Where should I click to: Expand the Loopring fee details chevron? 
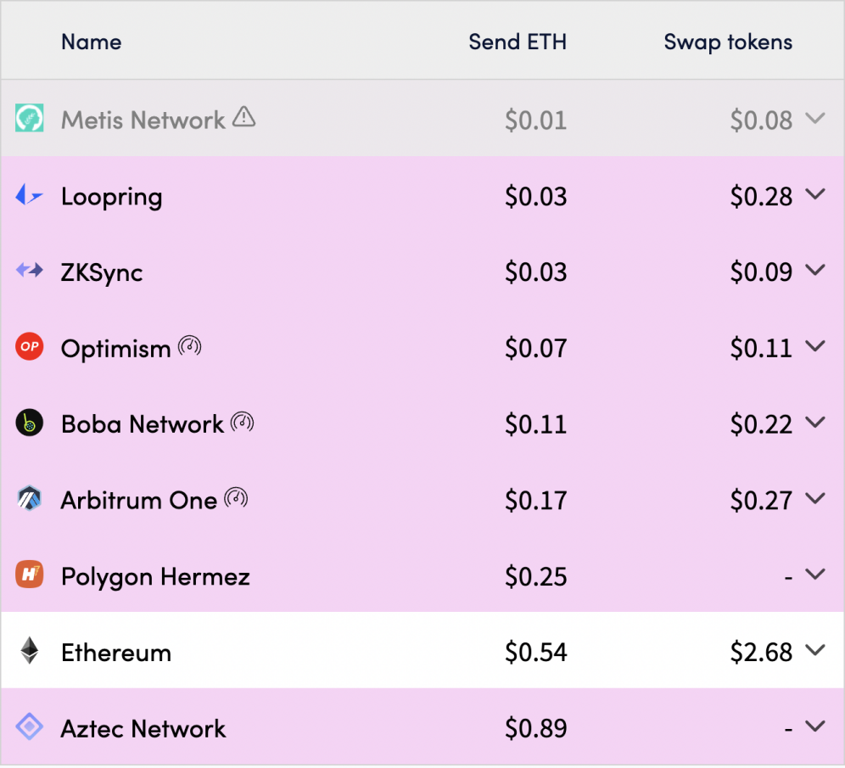coord(815,195)
